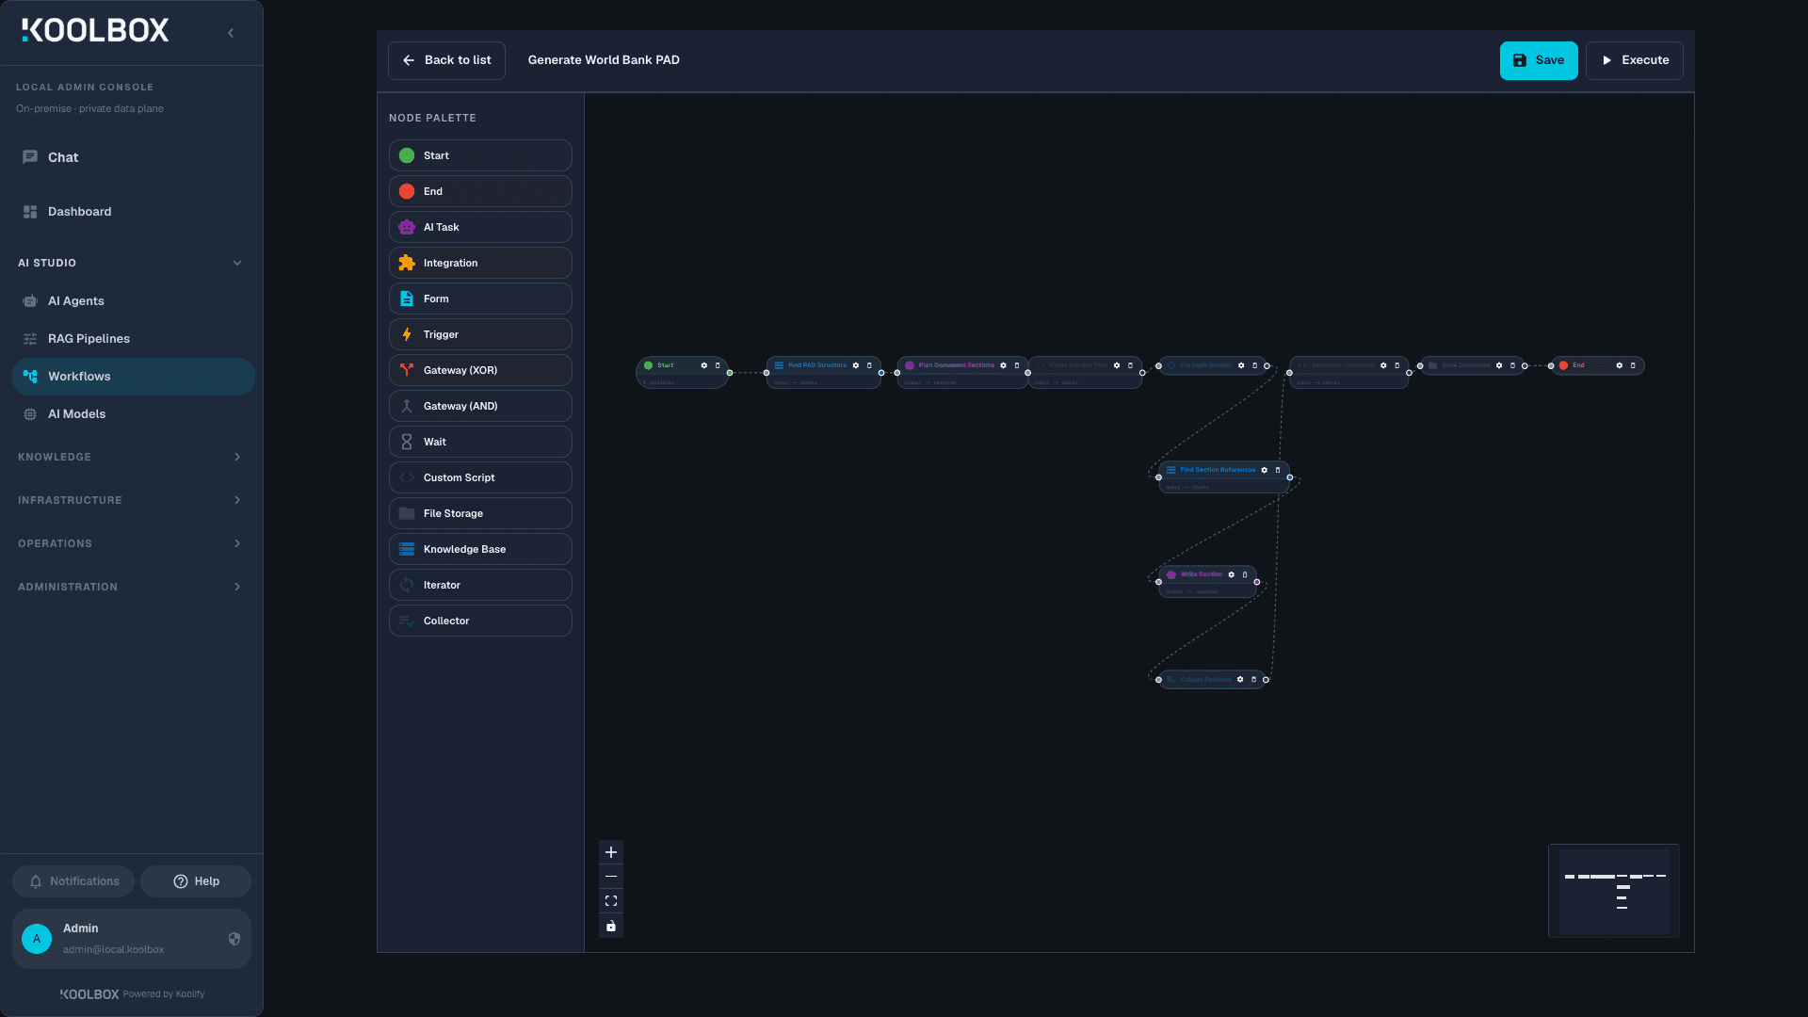Click trash icon on Plan Document Sections node
The width and height of the screenshot is (1808, 1017).
tap(1017, 365)
